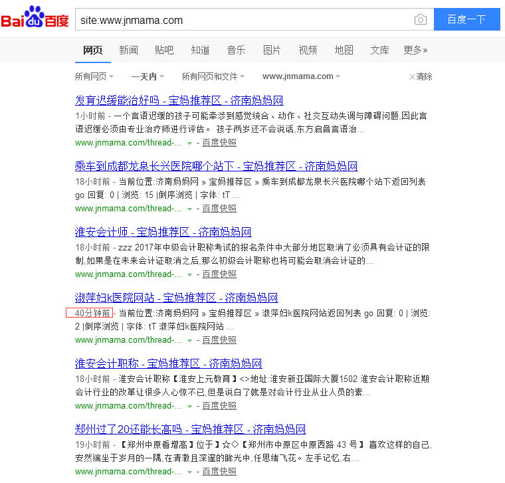Go to the 知道 tab
This screenshot has width=505, height=483.
coord(200,50)
